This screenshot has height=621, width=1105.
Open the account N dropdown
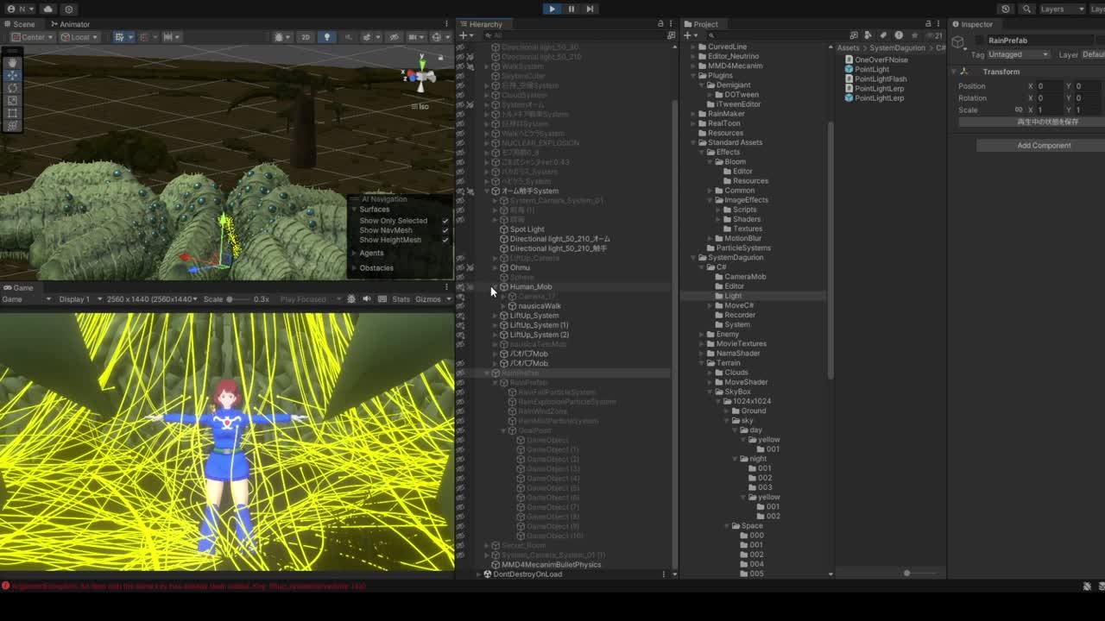point(21,9)
